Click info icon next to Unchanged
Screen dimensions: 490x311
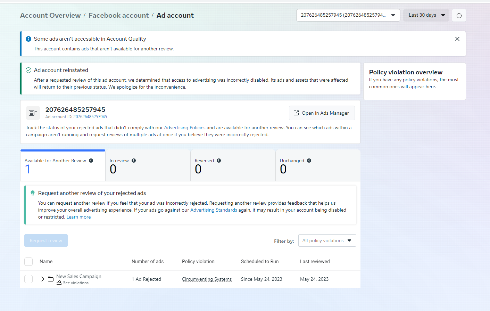(309, 161)
